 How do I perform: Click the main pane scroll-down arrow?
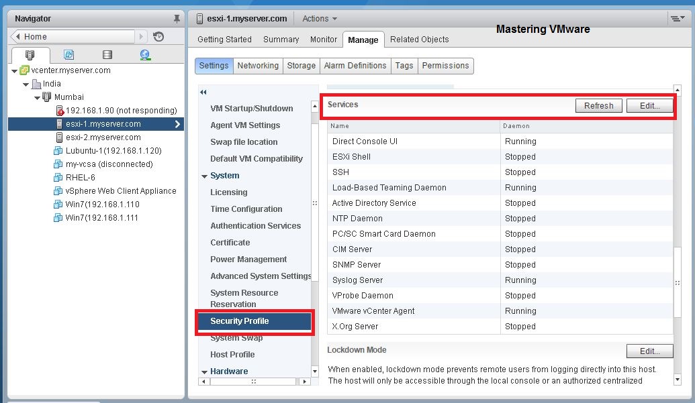point(677,380)
